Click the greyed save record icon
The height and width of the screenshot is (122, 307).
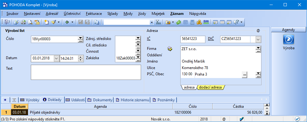(80, 22)
